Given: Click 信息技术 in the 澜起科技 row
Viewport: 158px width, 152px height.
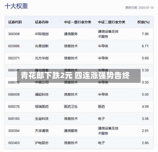Looking at the screenshot, I should (x=71, y=94).
